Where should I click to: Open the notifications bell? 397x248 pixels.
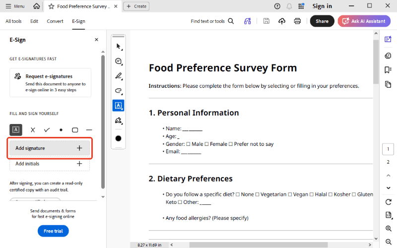pyautogui.click(x=289, y=6)
